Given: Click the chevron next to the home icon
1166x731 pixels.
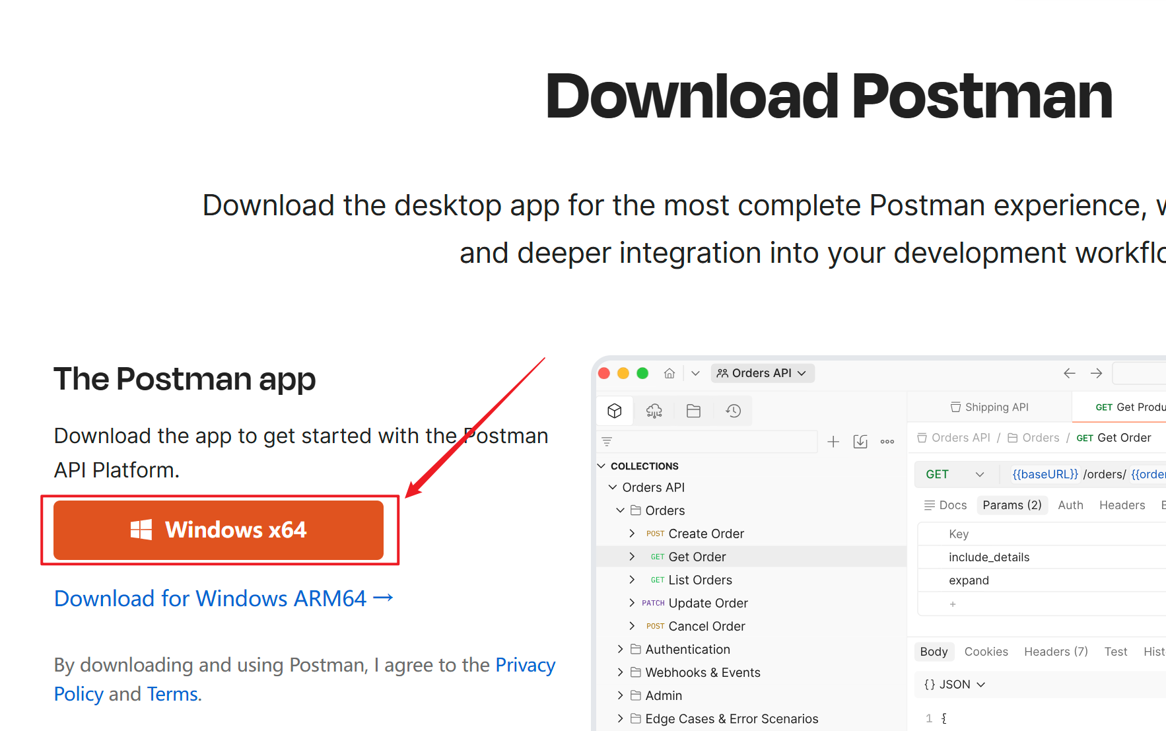Looking at the screenshot, I should click(x=695, y=373).
